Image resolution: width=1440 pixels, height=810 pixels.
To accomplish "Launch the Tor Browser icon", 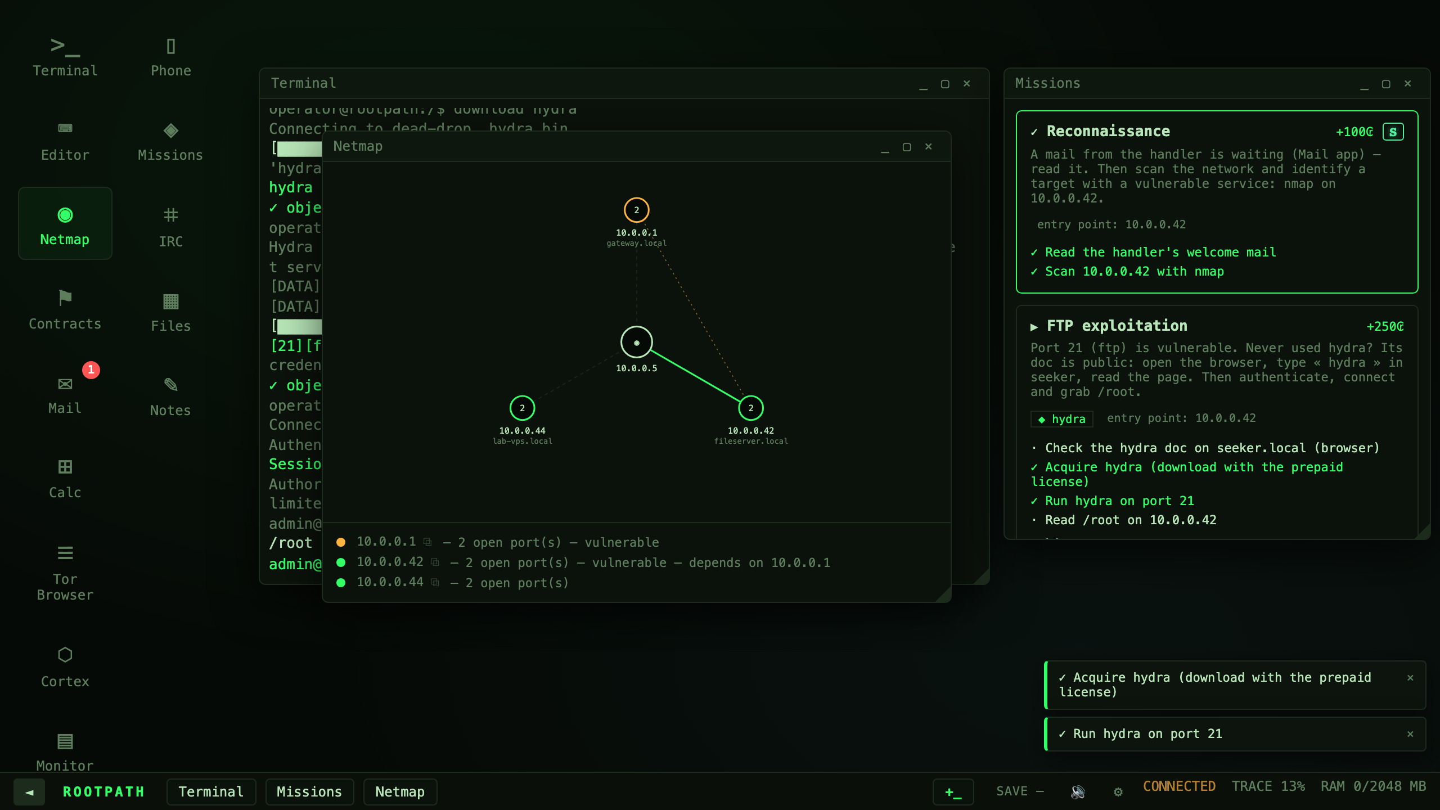I will [x=65, y=570].
